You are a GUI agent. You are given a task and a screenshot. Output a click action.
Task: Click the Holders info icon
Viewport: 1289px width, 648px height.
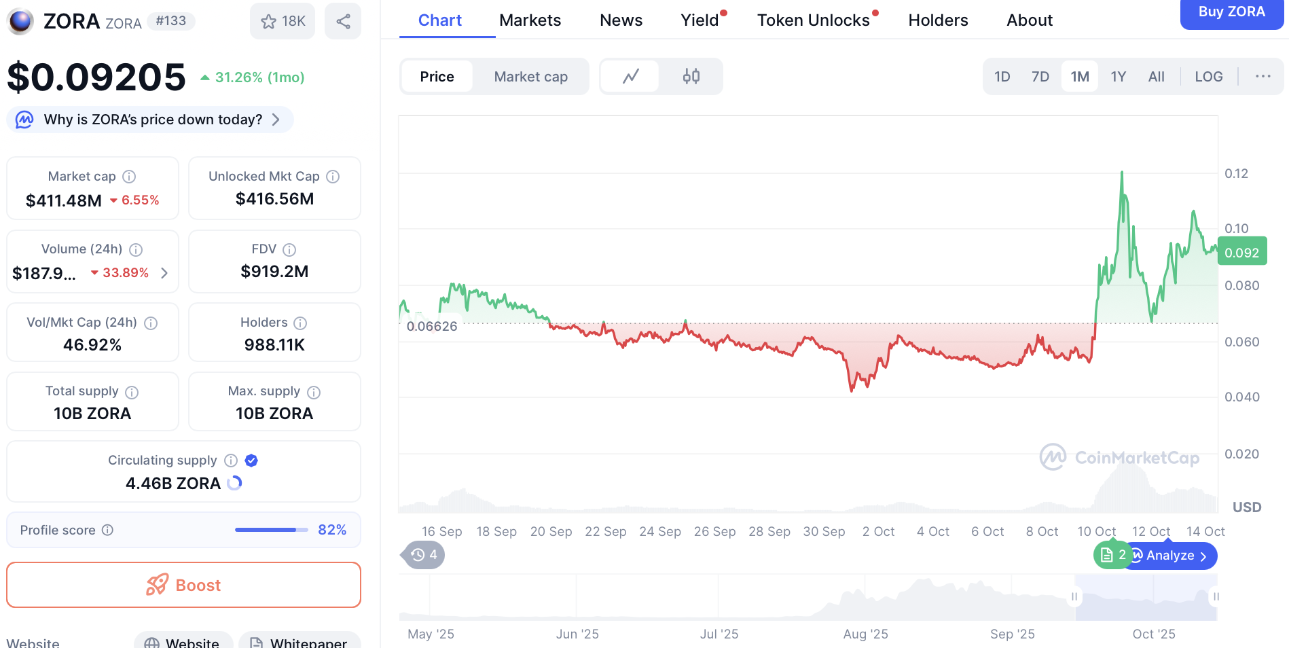(x=300, y=323)
